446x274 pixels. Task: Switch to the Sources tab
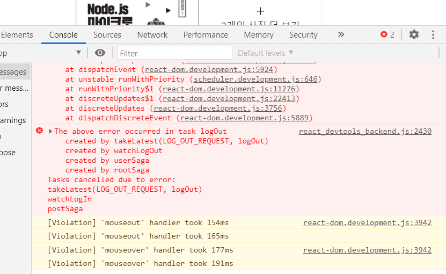(x=107, y=34)
